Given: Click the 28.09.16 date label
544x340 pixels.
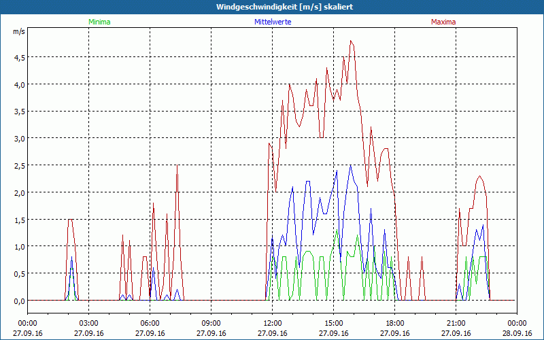Looking at the screenshot, I should (517, 333).
